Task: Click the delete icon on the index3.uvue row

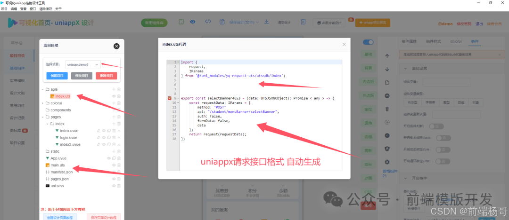Action: tap(114, 144)
